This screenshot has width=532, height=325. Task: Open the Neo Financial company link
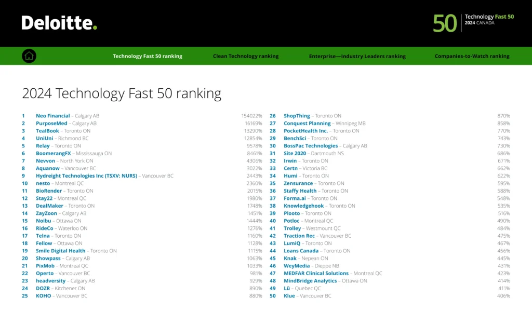[53, 116]
